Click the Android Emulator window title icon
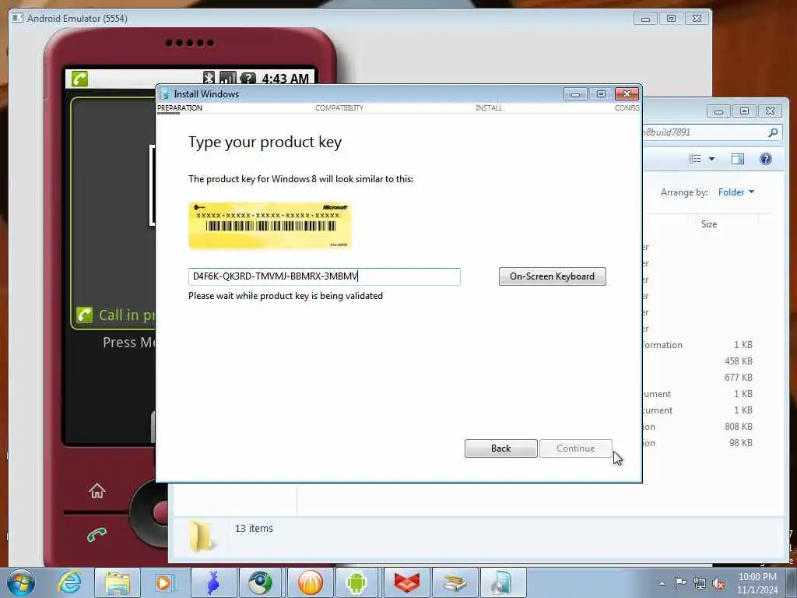 point(17,19)
